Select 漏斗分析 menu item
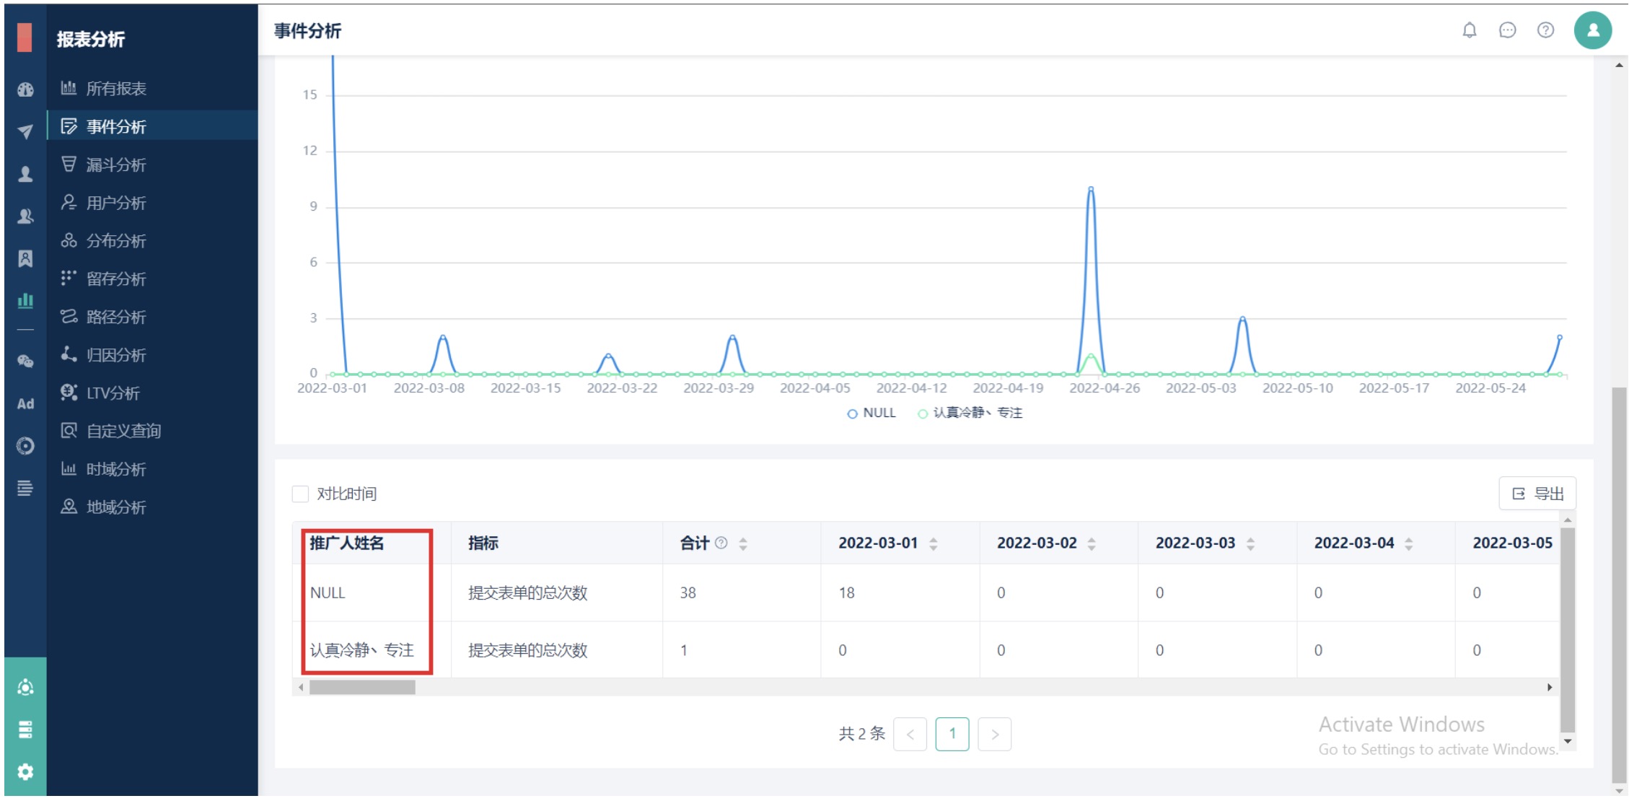This screenshot has width=1629, height=801. pos(152,165)
